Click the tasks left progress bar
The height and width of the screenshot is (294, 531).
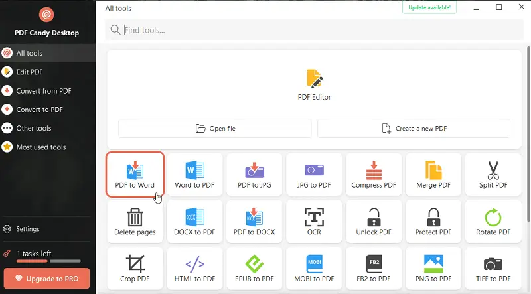[48, 261]
